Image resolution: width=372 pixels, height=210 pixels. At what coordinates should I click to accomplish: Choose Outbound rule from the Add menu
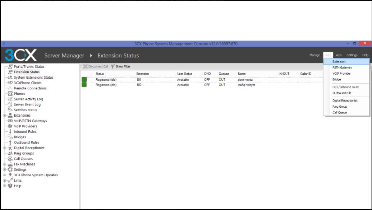pyautogui.click(x=346, y=93)
